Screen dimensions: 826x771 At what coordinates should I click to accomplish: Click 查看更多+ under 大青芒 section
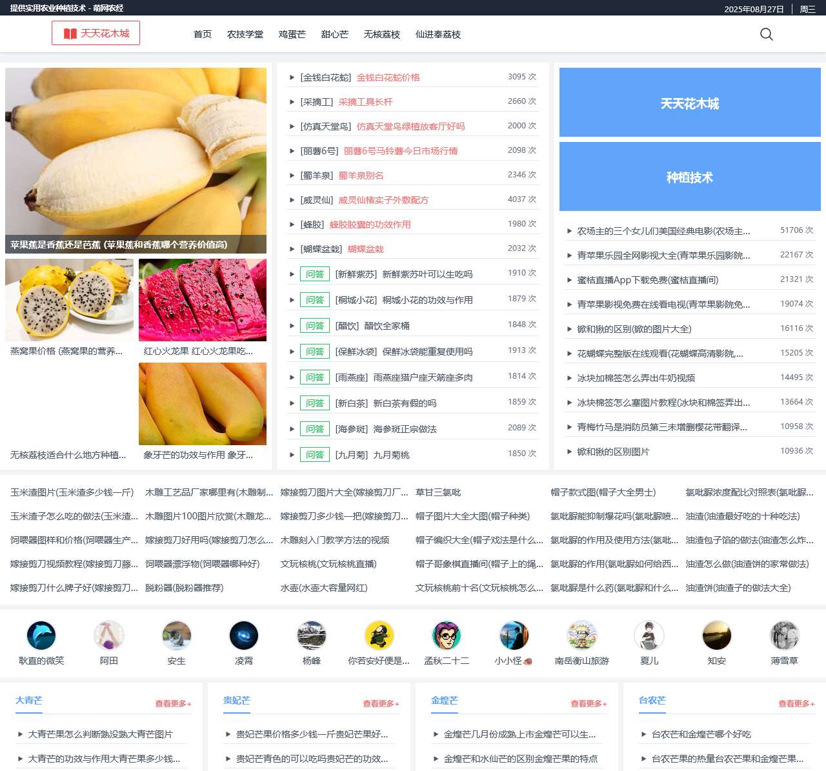pos(172,704)
